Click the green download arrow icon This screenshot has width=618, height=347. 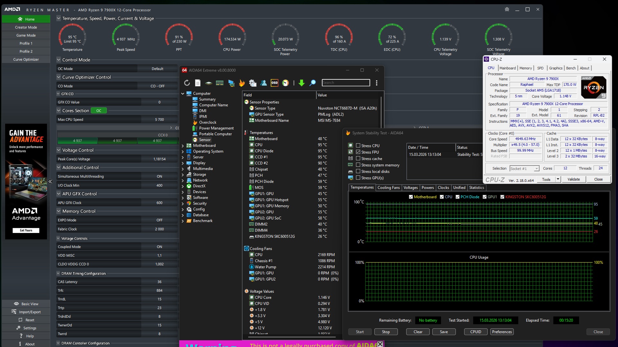click(x=301, y=83)
